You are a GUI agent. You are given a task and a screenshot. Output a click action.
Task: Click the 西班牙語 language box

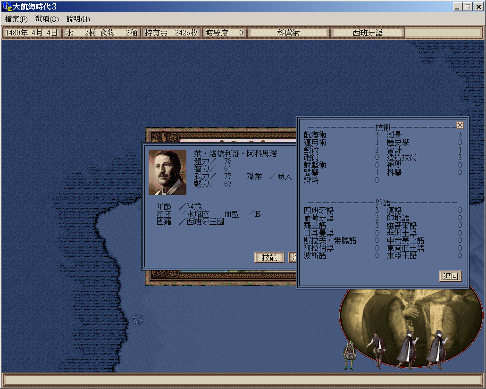point(368,33)
